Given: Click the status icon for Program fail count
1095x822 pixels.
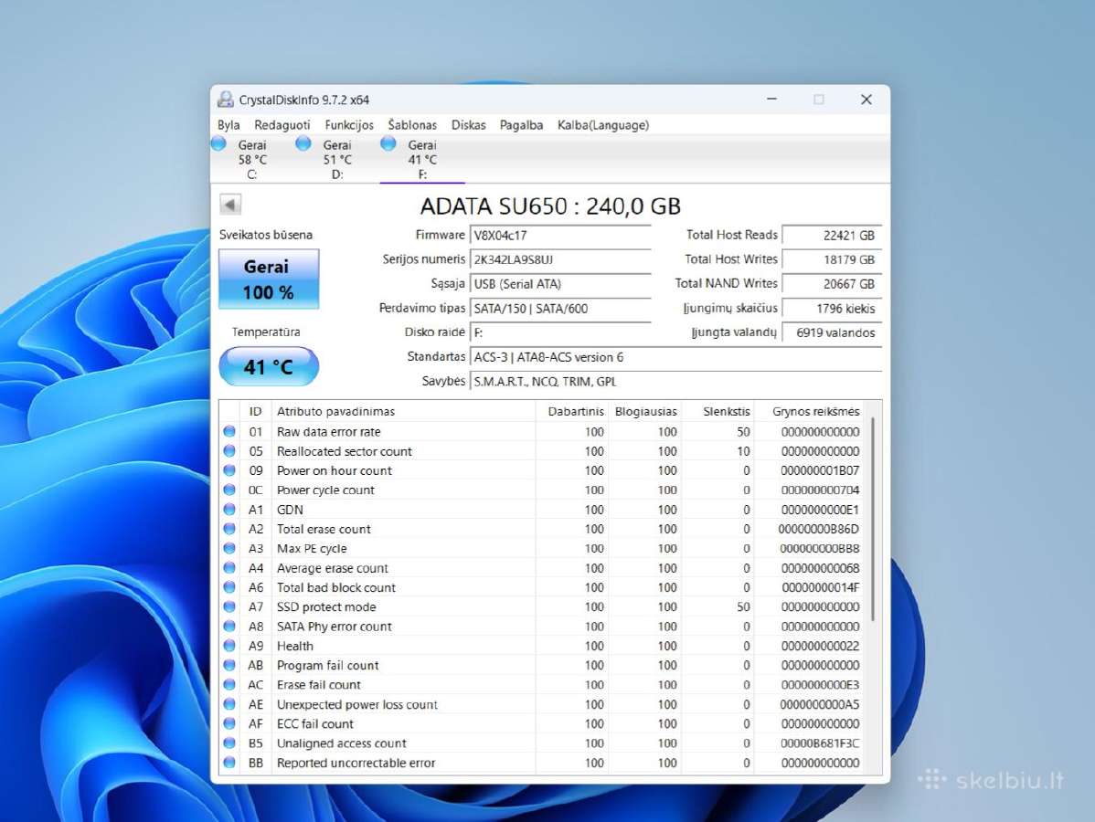Looking at the screenshot, I should click(229, 665).
